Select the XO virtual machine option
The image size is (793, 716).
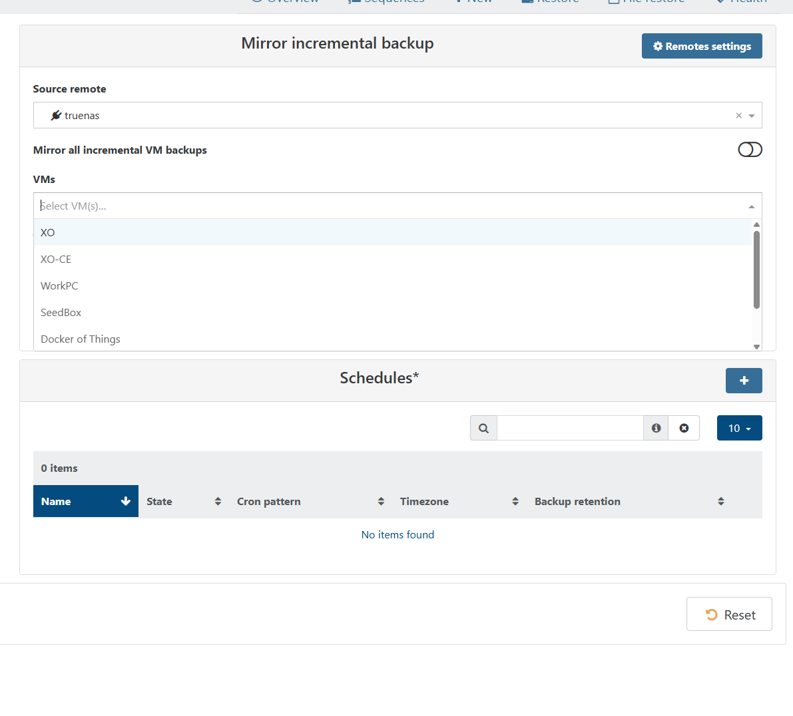pyautogui.click(x=48, y=232)
